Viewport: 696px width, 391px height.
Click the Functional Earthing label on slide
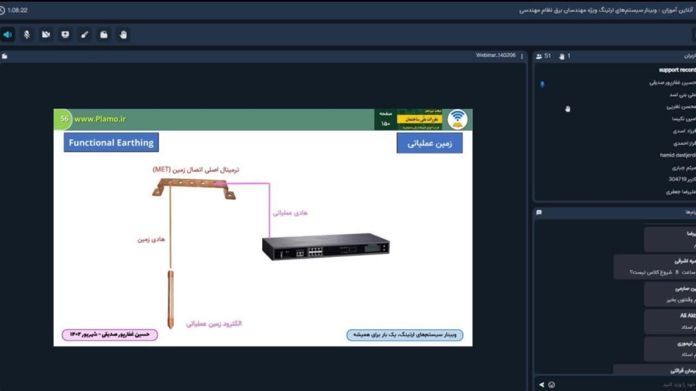[x=111, y=143]
